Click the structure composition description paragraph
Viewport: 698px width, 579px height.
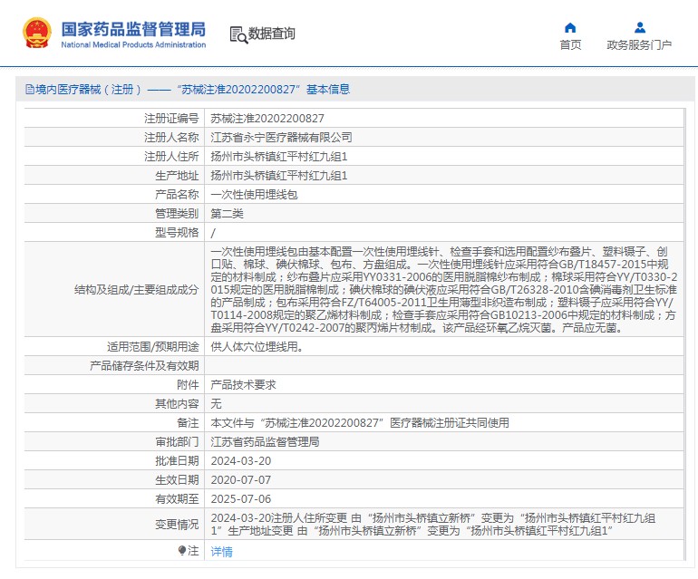click(444, 290)
